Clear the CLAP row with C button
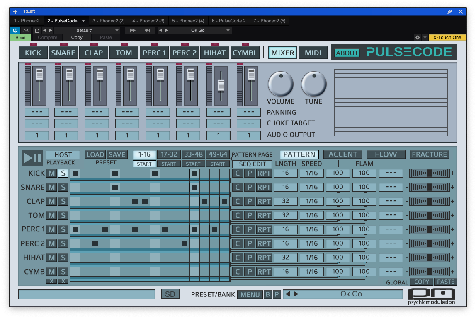The height and width of the screenshot is (318, 476). point(238,201)
